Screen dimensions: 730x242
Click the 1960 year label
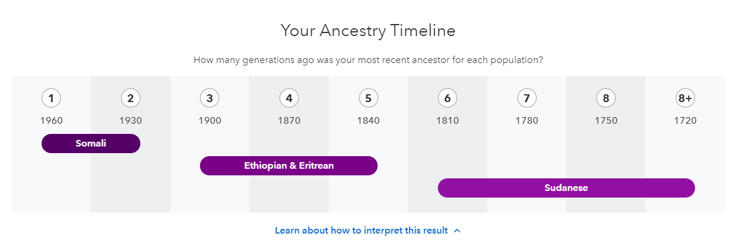click(x=51, y=121)
